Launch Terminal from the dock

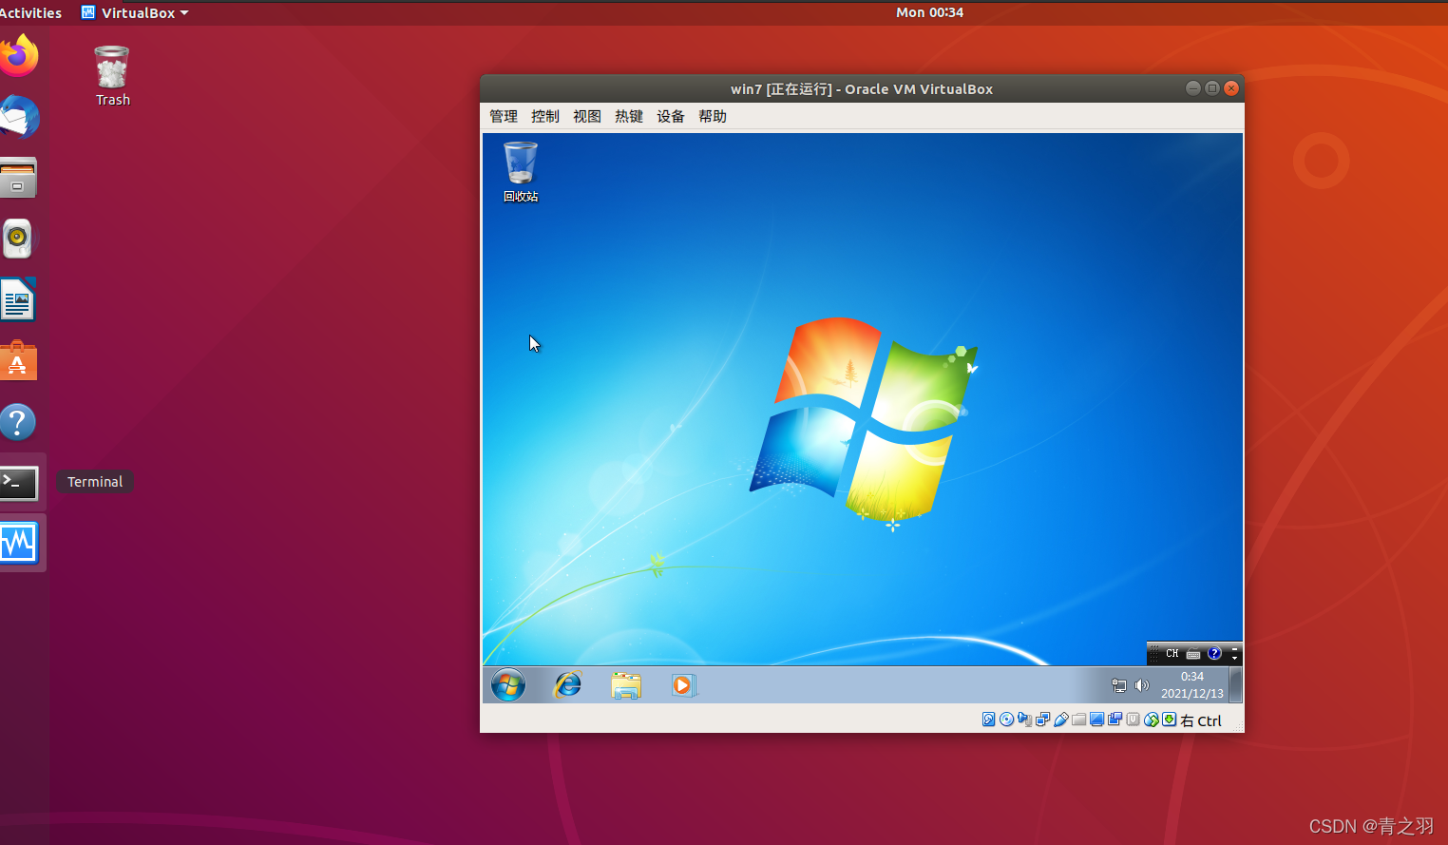pyautogui.click(x=19, y=483)
